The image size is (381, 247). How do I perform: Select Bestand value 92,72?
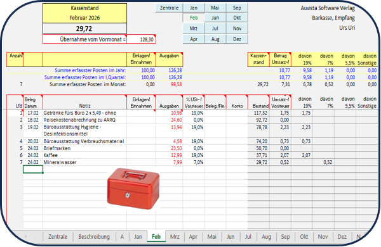pyautogui.click(x=258, y=120)
